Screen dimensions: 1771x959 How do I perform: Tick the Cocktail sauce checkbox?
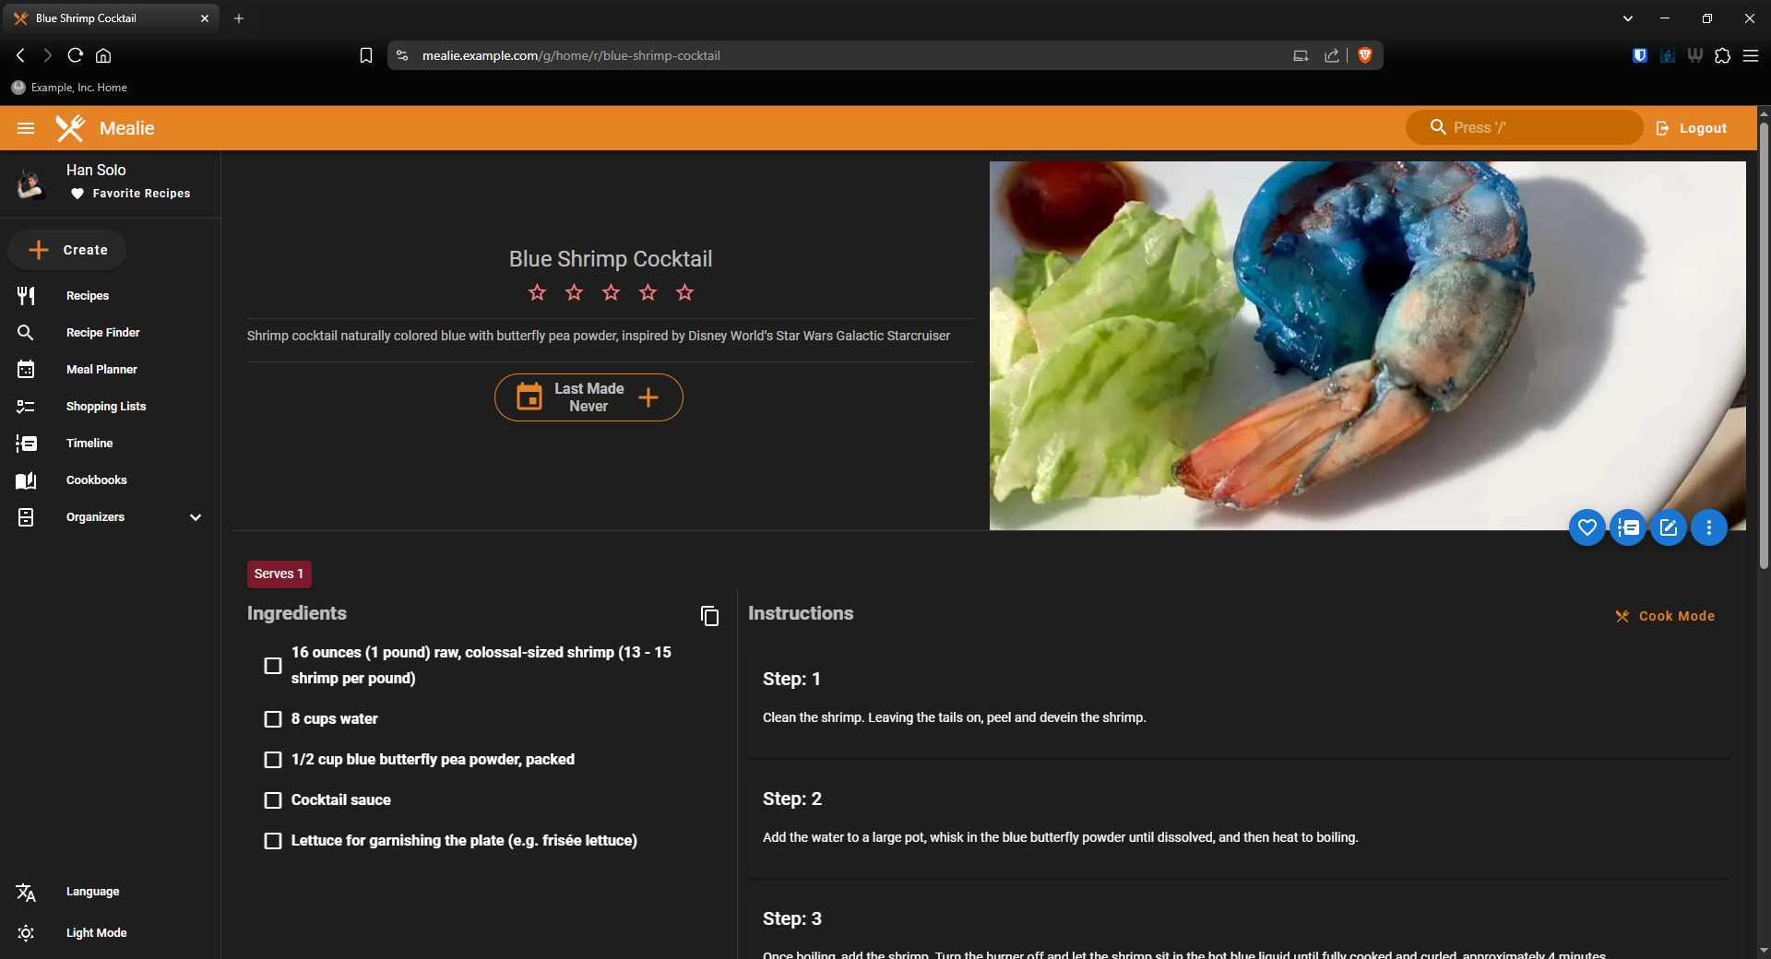(273, 800)
